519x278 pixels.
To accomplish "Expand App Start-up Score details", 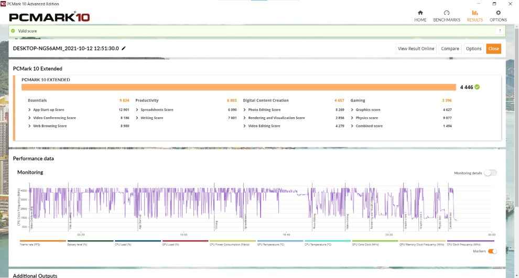I will pos(29,109).
